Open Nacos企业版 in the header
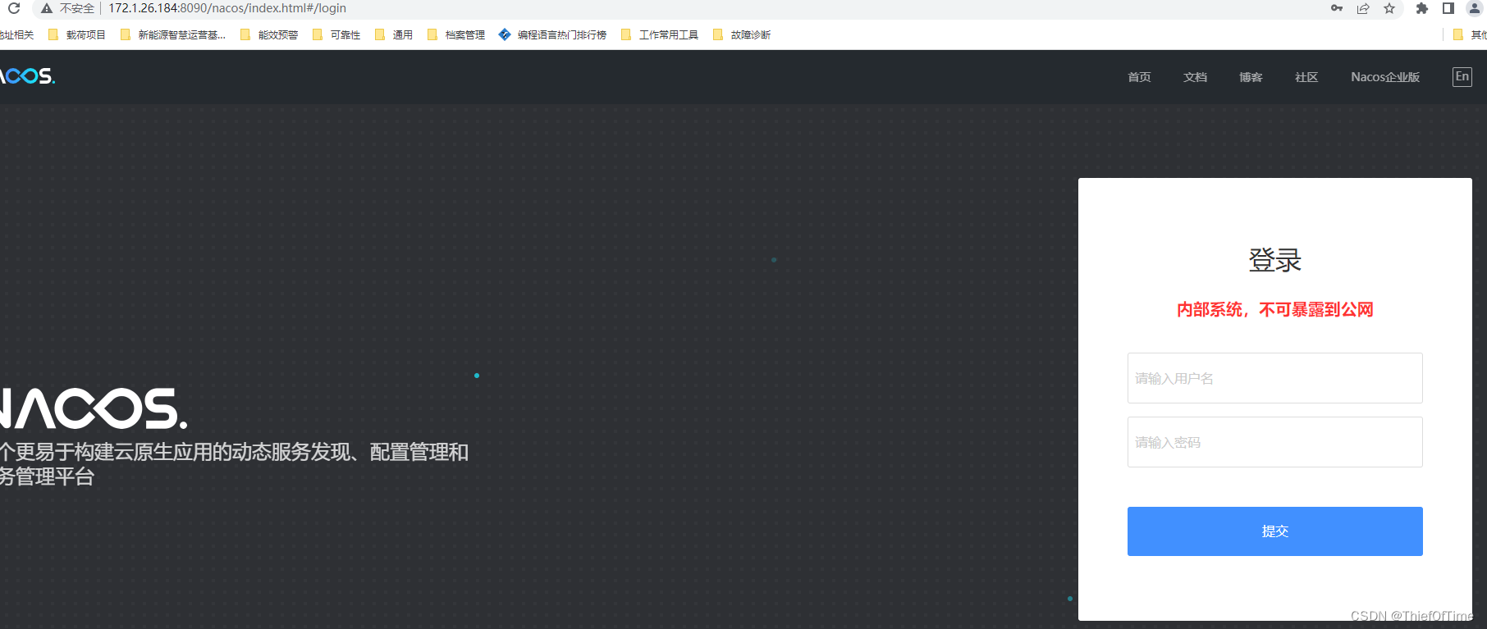The image size is (1487, 629). coord(1385,77)
